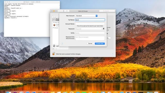The width and height of the screenshot is (165, 93).
Task: Click the Terminal prompt's last line
Action: click(11, 18)
